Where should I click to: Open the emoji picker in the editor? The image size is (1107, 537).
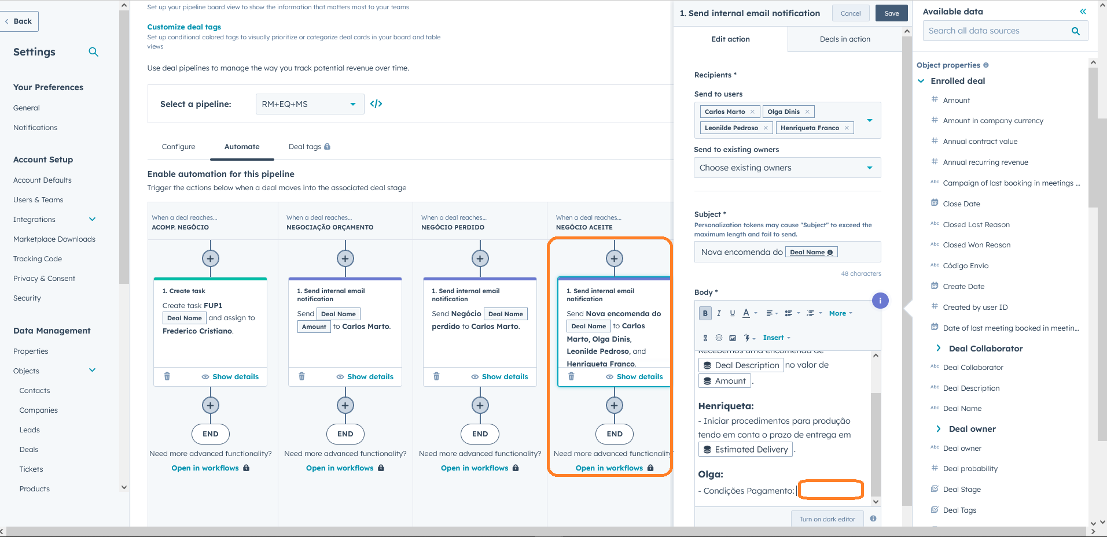[x=719, y=337]
